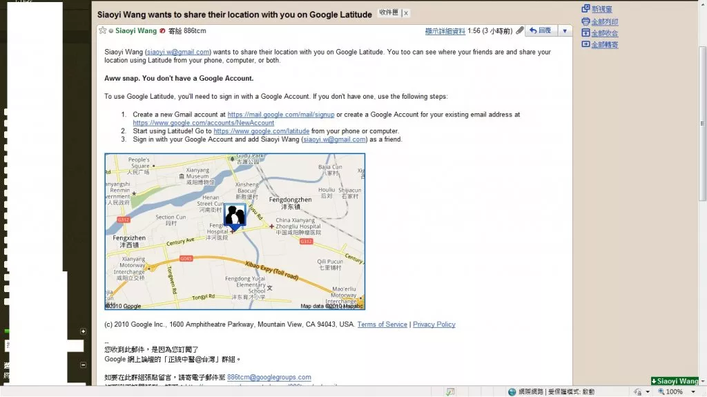This screenshot has width=707, height=397.
Task: Click the plus expander in left sidebar
Action: click(x=83, y=331)
